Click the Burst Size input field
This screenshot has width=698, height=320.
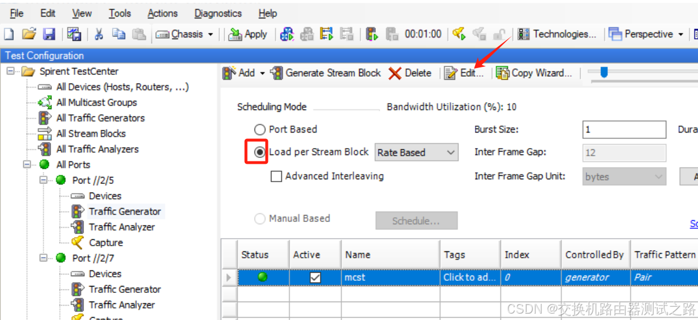tap(624, 129)
